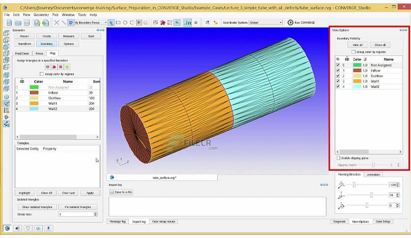Open the Tools menu

(x=82, y=15)
